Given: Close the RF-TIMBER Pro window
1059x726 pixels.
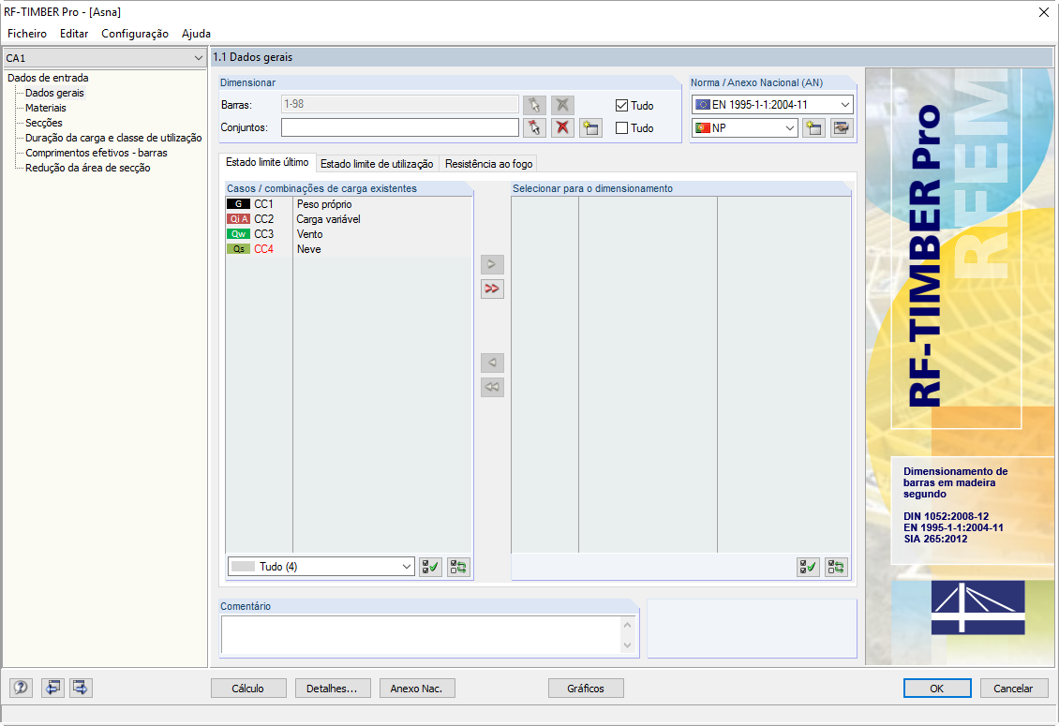Looking at the screenshot, I should point(1043,12).
